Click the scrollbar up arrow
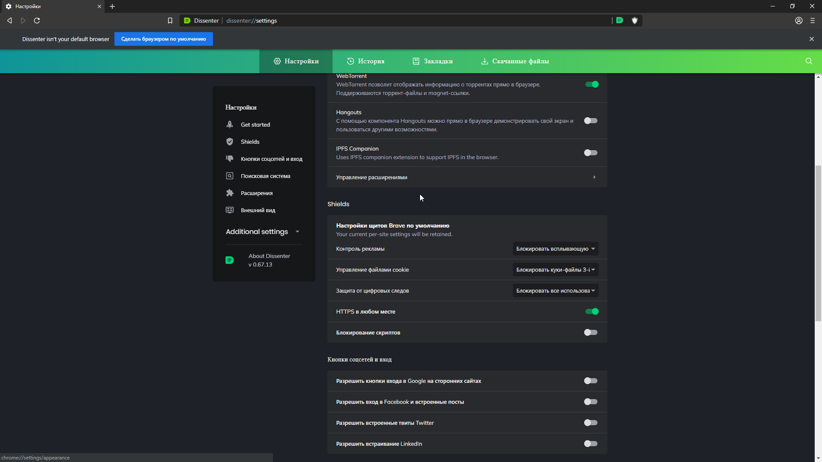The height and width of the screenshot is (462, 822). (818, 77)
